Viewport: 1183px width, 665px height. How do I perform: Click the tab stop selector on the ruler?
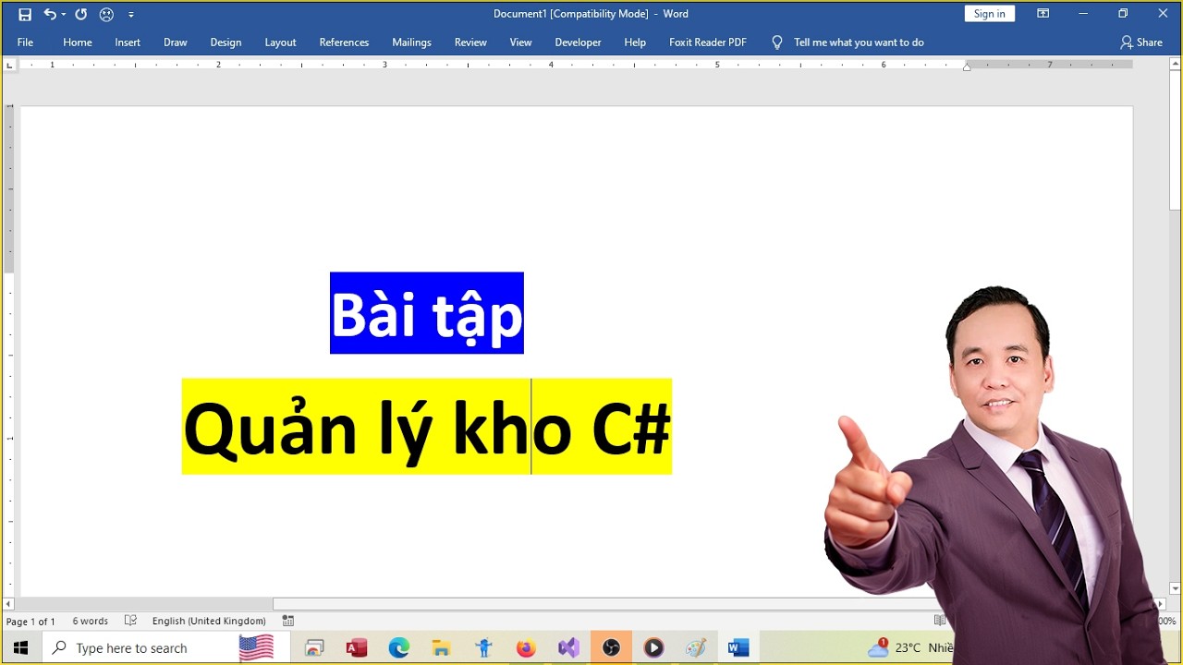pos(9,65)
